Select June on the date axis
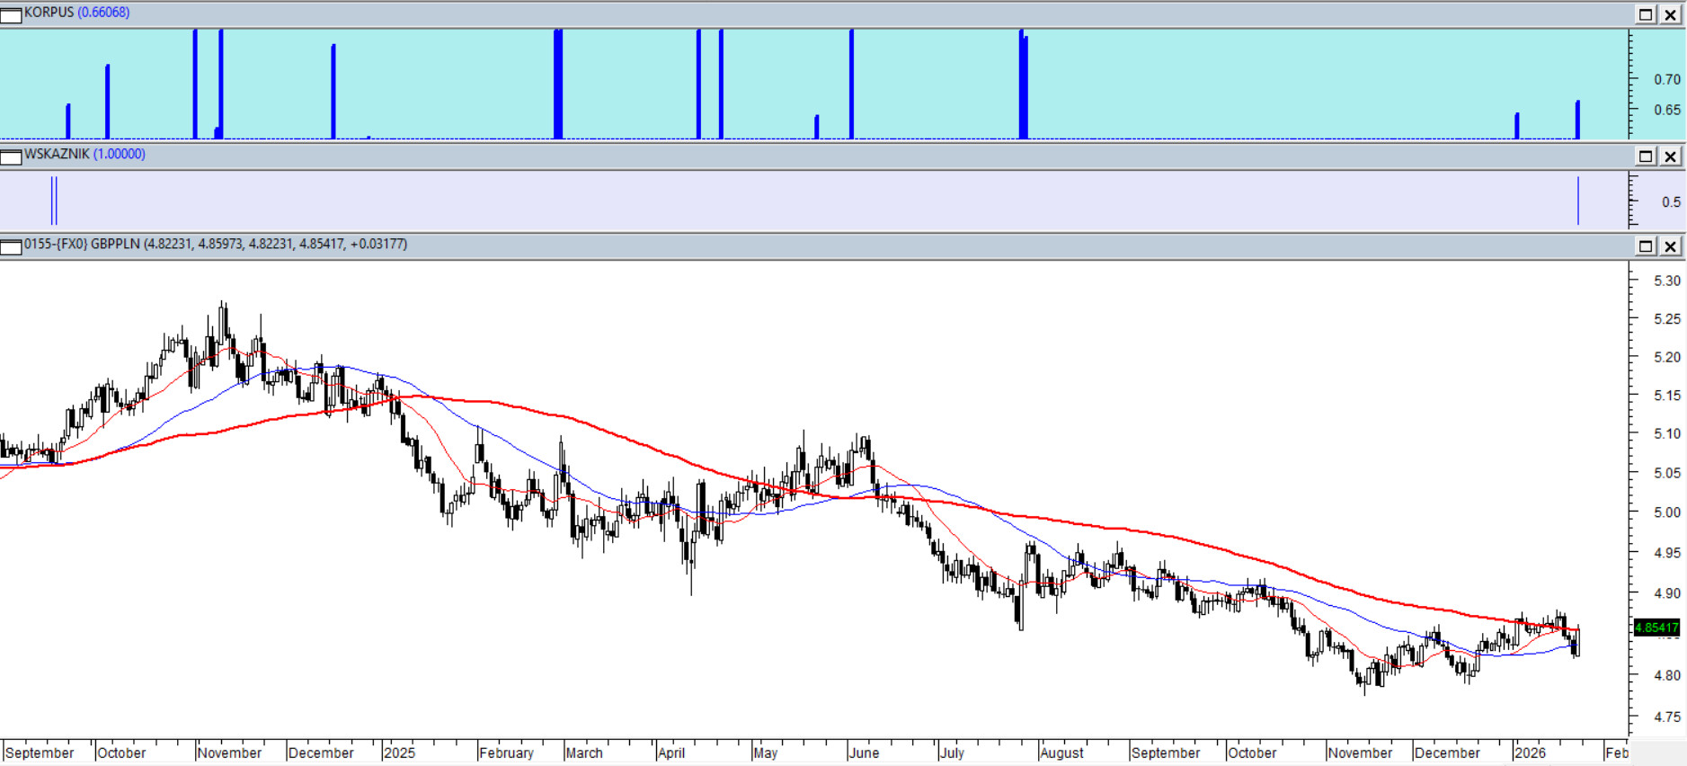Viewport: 1687px width, 766px height. [x=864, y=753]
